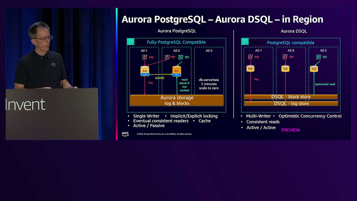Click the 'log' label in Aurora PostgreSQL diagram
Screen dimensions: 357x201
point(150,82)
